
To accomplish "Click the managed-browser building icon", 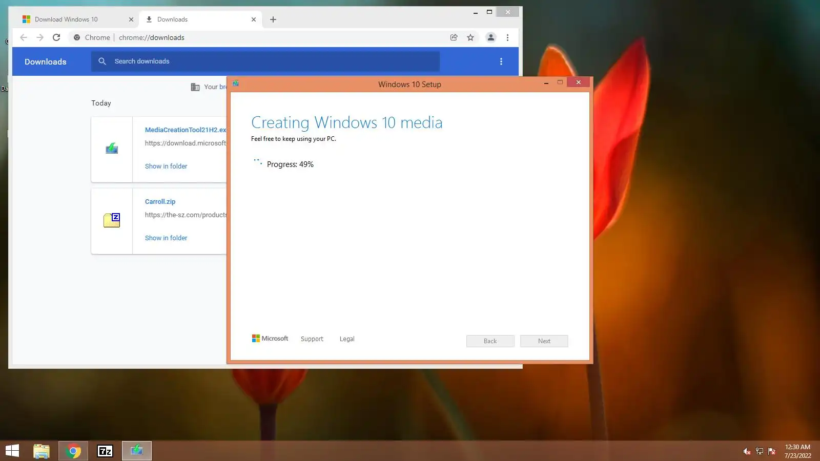I will [195, 87].
